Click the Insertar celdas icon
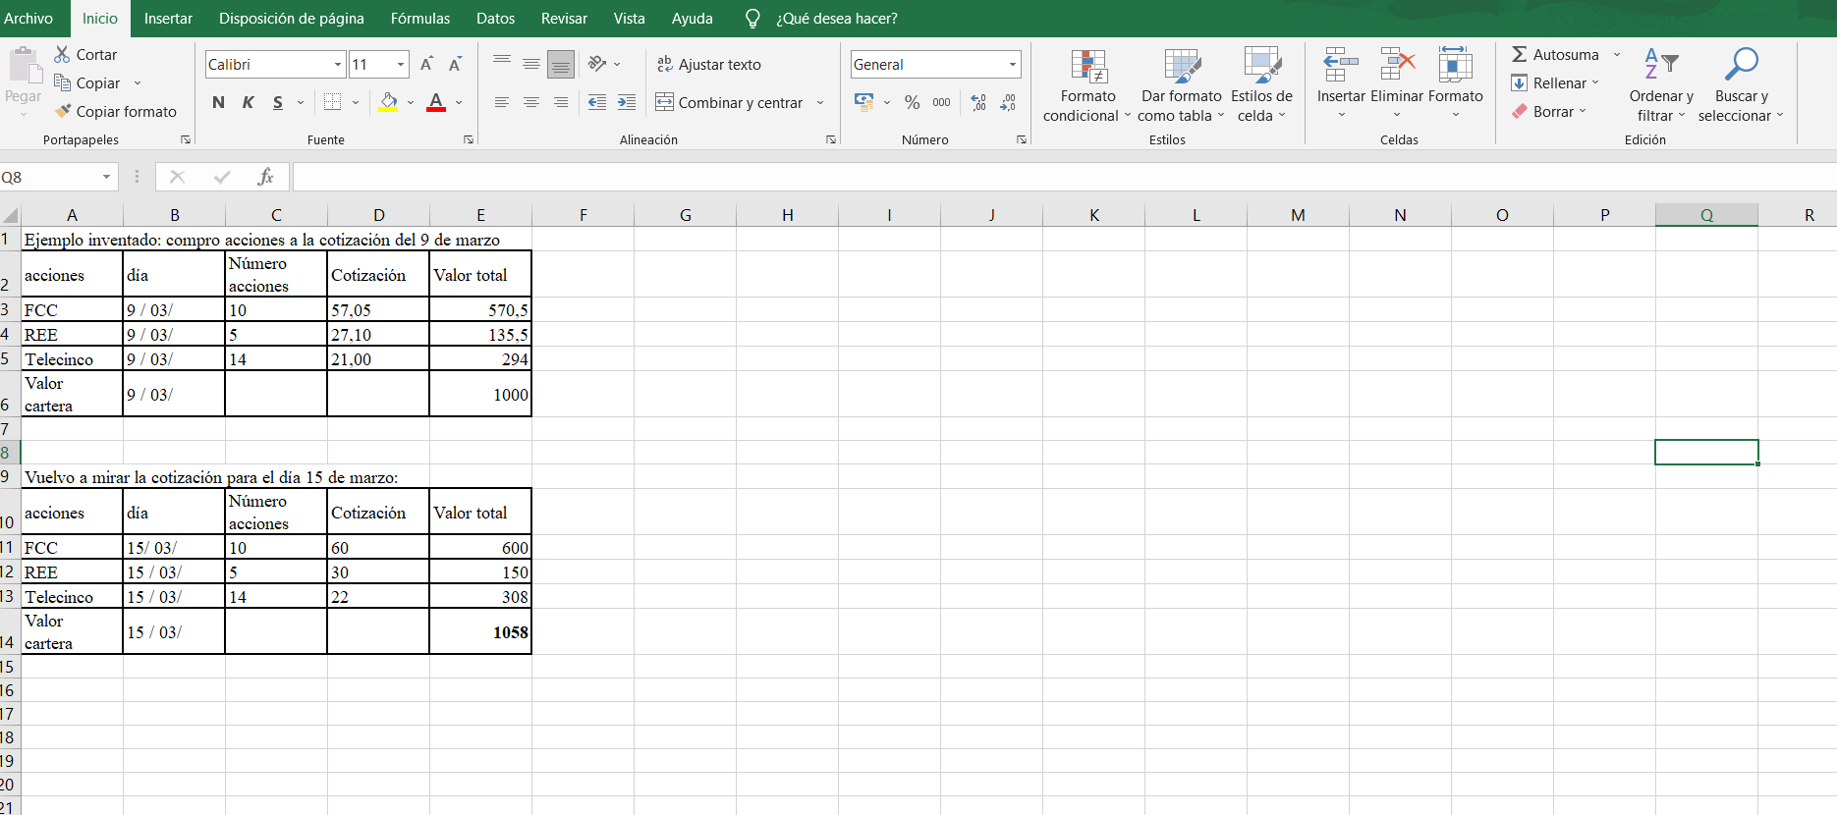The width and height of the screenshot is (1837, 815). pyautogui.click(x=1341, y=65)
